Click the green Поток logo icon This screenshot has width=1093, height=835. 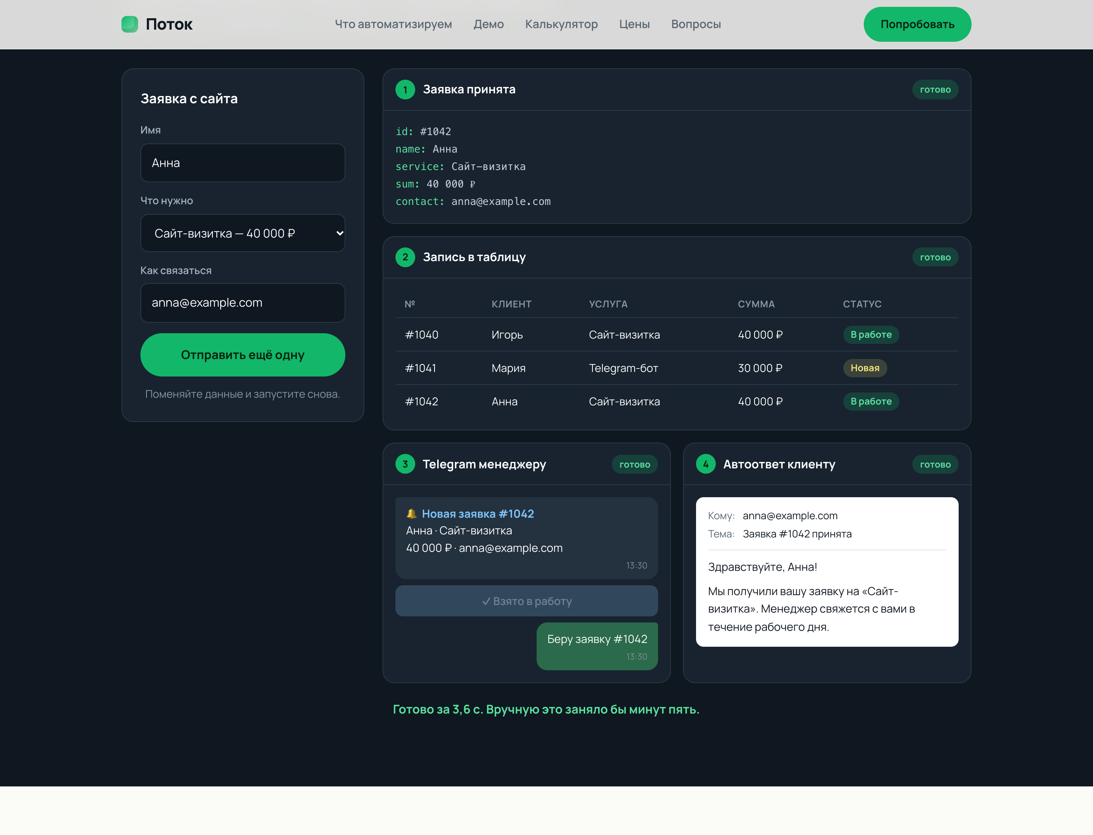(x=130, y=24)
